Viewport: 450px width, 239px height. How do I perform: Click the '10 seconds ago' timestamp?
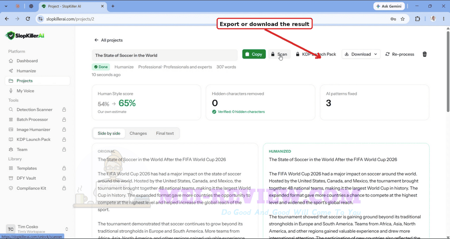coord(106,75)
